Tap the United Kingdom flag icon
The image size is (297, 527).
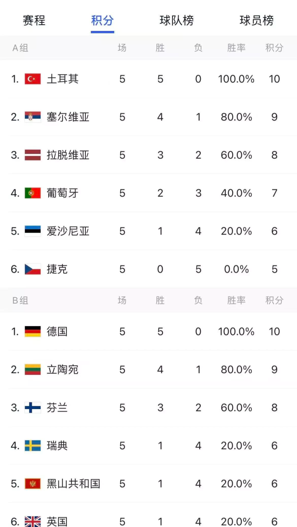(x=33, y=521)
